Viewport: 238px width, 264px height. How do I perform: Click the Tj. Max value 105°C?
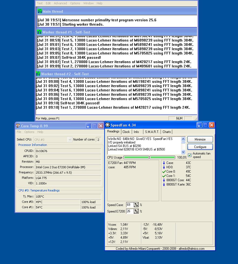[x=68, y=197]
